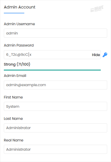The height and width of the screenshot is (162, 111).
Task: Click the visible password 6_T2c@9cC[x text
Action: [19, 55]
